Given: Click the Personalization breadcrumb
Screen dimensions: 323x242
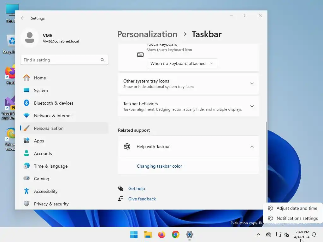Looking at the screenshot, I should (147, 34).
